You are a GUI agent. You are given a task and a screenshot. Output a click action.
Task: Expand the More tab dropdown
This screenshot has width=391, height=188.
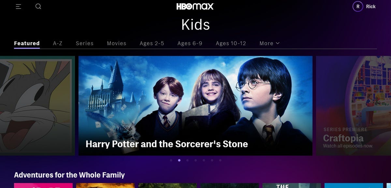click(269, 43)
